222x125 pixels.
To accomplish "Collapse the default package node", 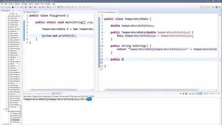I will tap(6, 111).
